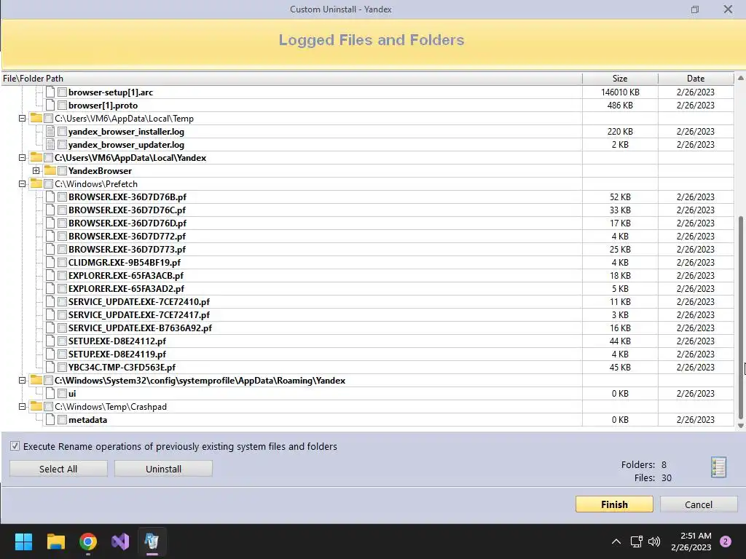Screen dimensions: 746x559
Task: Check the box for SETUP.EXE-D8E24112.pf
Action: tap(62, 341)
